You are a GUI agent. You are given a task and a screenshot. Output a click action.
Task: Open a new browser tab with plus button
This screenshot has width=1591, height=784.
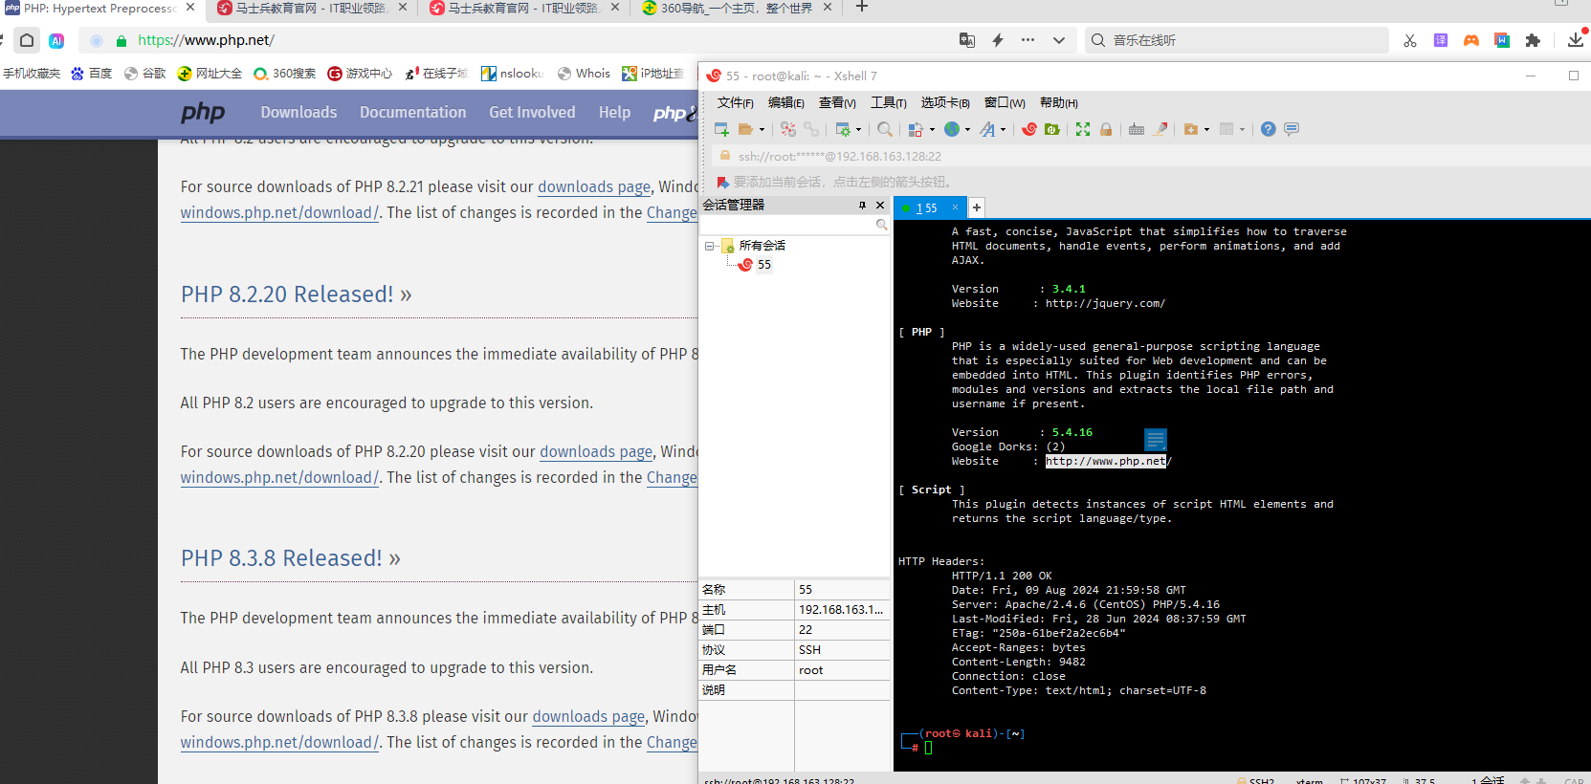[x=862, y=8]
